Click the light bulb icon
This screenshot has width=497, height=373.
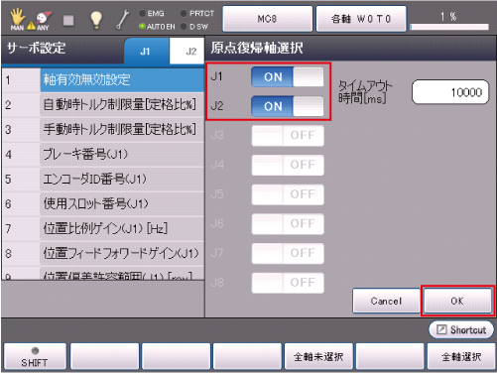(96, 20)
